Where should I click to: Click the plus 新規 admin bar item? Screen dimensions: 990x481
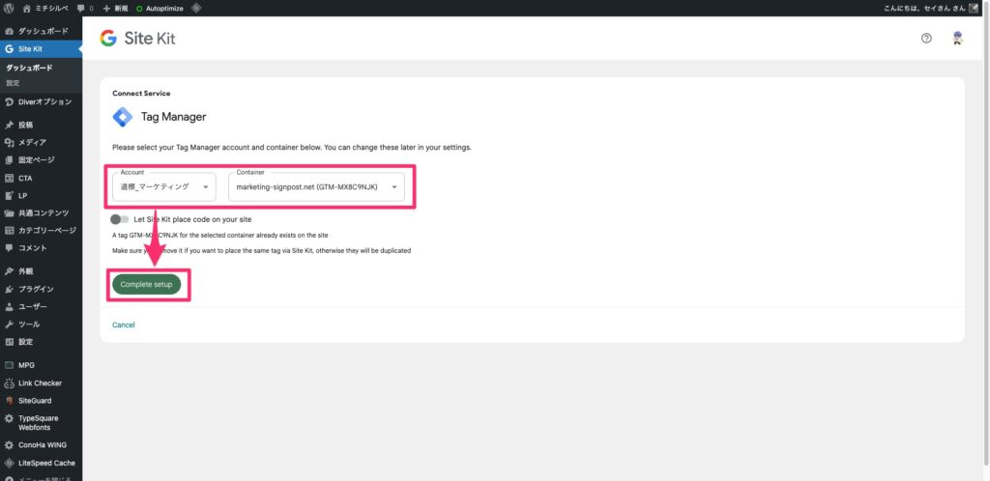point(114,8)
